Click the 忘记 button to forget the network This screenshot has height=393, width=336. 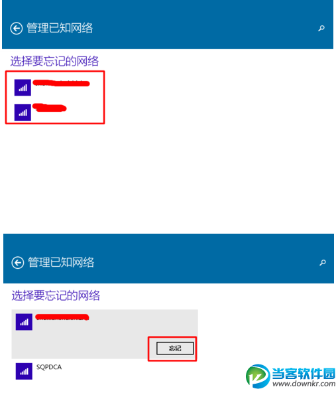[175, 348]
